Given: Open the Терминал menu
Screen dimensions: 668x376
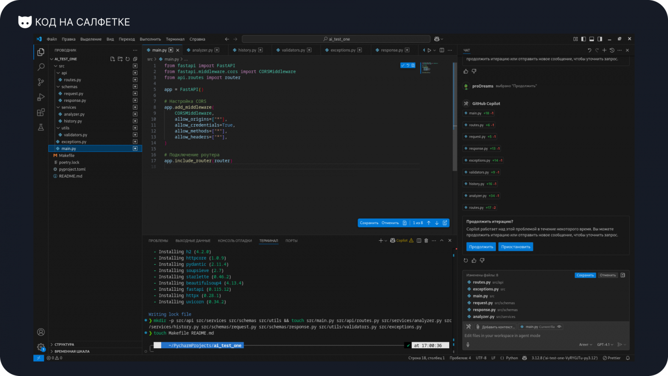Looking at the screenshot, I should tap(175, 39).
